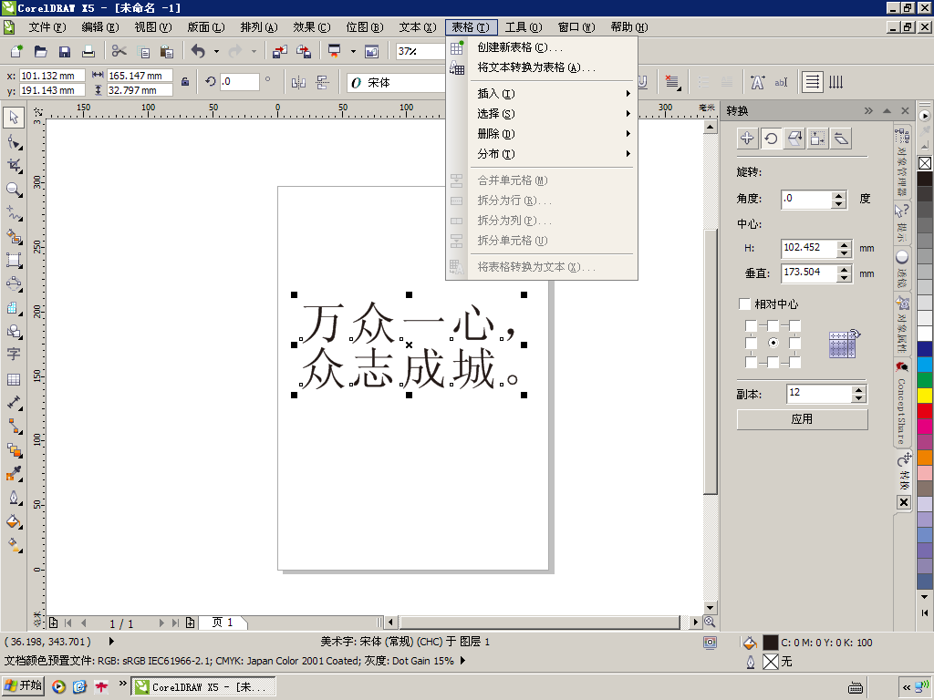The width and height of the screenshot is (934, 700).
Task: Check the bottom-right anchor point box
Action: pos(794,362)
